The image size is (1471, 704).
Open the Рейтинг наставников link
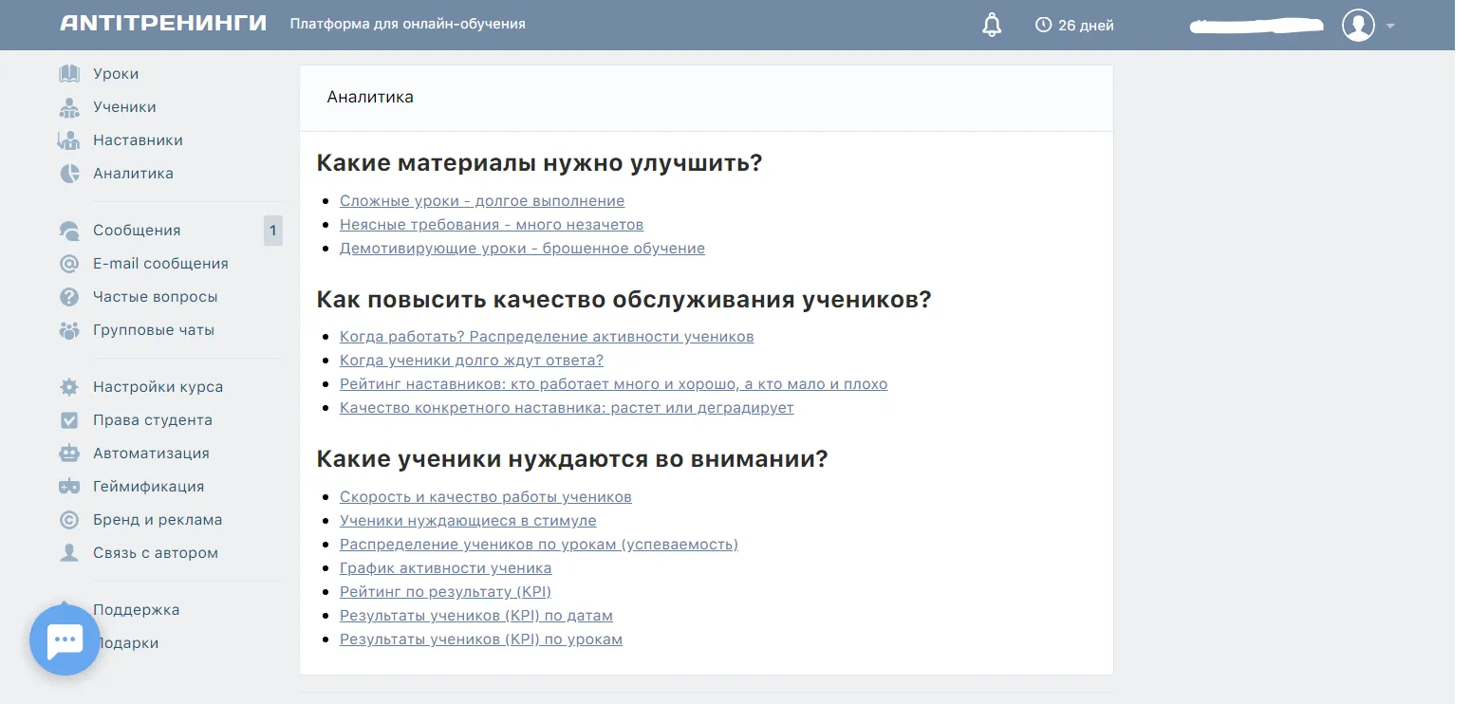(614, 384)
